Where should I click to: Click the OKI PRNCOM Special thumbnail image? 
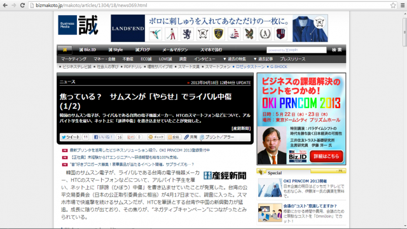[270, 188]
